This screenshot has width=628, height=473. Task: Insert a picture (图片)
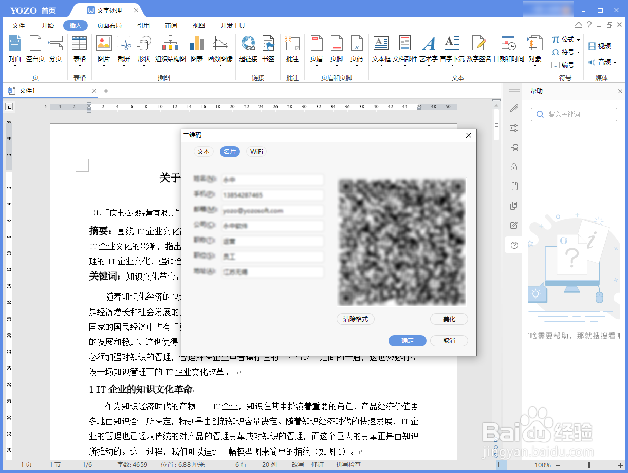[x=104, y=50]
